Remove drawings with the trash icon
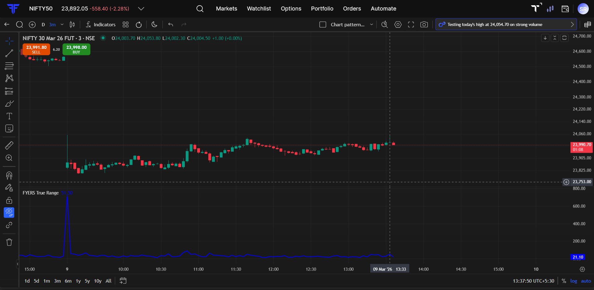The height and width of the screenshot is (290, 594). point(9,242)
